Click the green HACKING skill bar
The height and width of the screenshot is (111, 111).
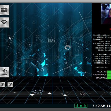109,72
